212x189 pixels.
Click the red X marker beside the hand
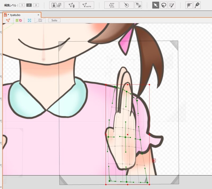[154, 160]
